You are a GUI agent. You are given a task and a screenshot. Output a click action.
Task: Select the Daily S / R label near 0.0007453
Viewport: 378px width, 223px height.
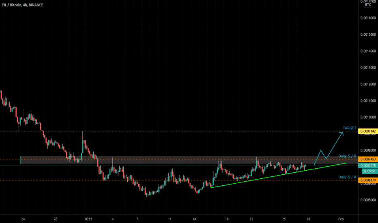pyautogui.click(x=347, y=156)
